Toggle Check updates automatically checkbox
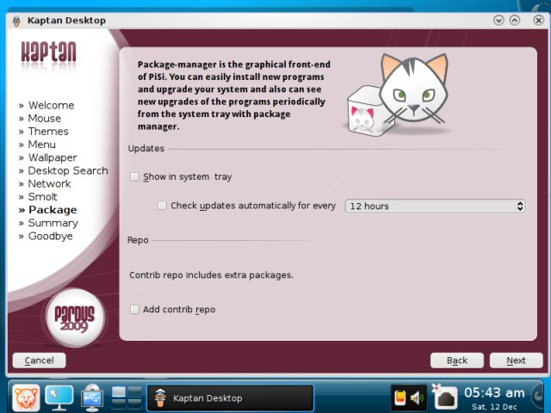This screenshot has height=413, width=551. (162, 206)
